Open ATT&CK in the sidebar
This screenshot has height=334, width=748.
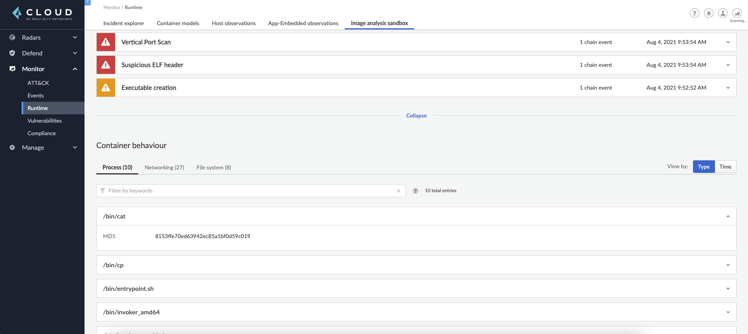click(x=38, y=83)
